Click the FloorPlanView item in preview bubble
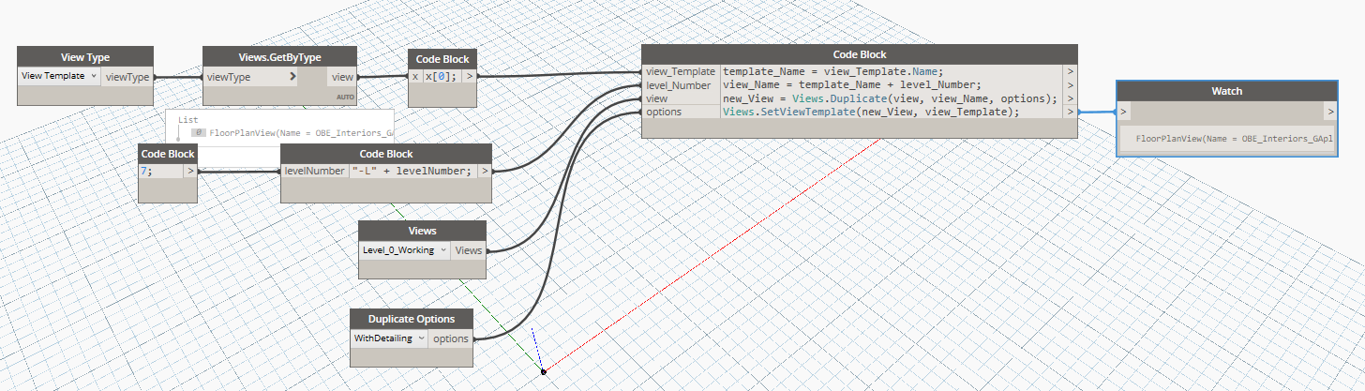This screenshot has width=1365, height=391. [x=300, y=133]
